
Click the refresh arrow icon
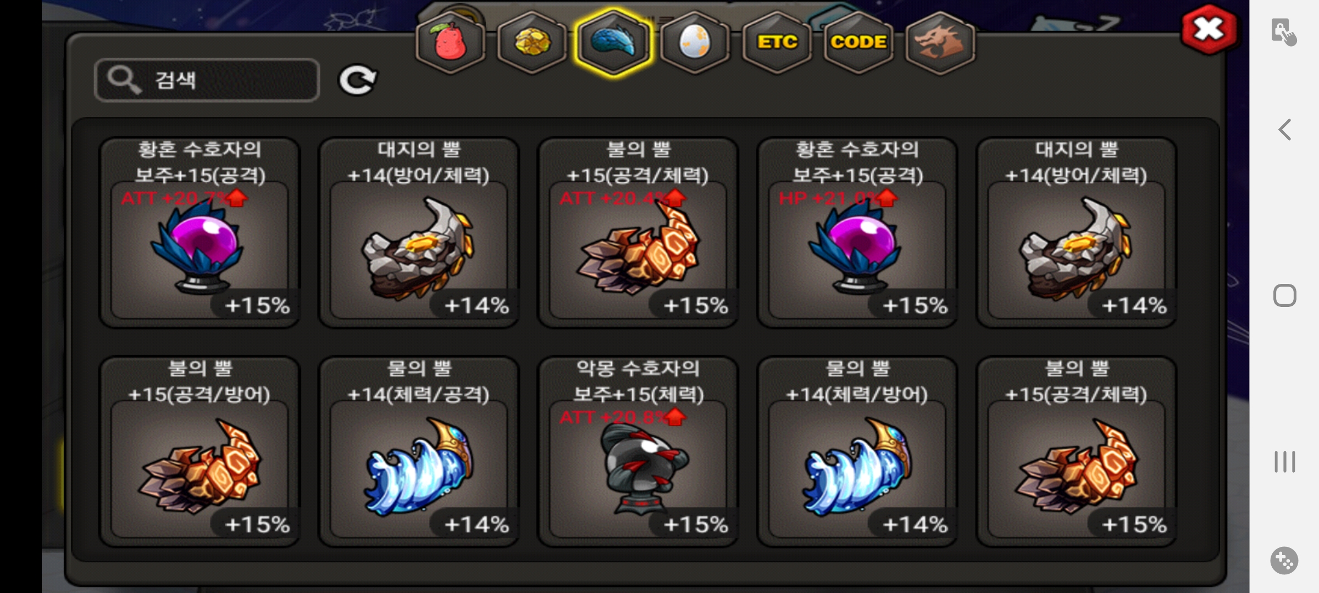point(357,81)
